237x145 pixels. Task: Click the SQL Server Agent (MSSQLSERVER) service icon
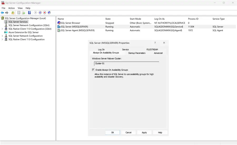pos(59,30)
